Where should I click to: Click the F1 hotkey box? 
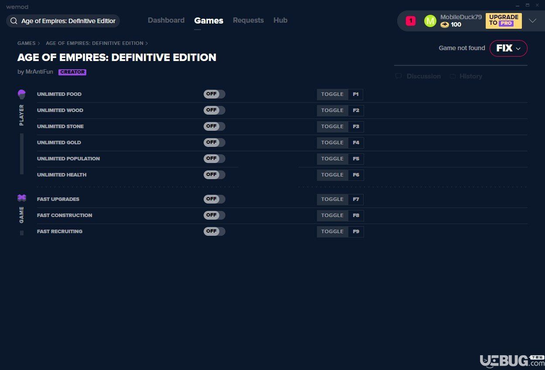(356, 94)
